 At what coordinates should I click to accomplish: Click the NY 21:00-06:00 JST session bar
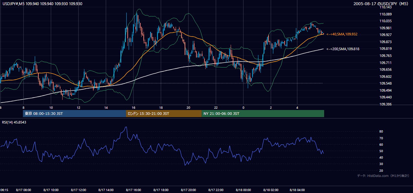263,114
